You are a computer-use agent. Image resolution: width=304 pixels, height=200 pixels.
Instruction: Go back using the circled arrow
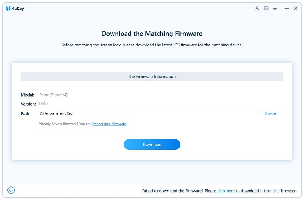pyautogui.click(x=11, y=190)
